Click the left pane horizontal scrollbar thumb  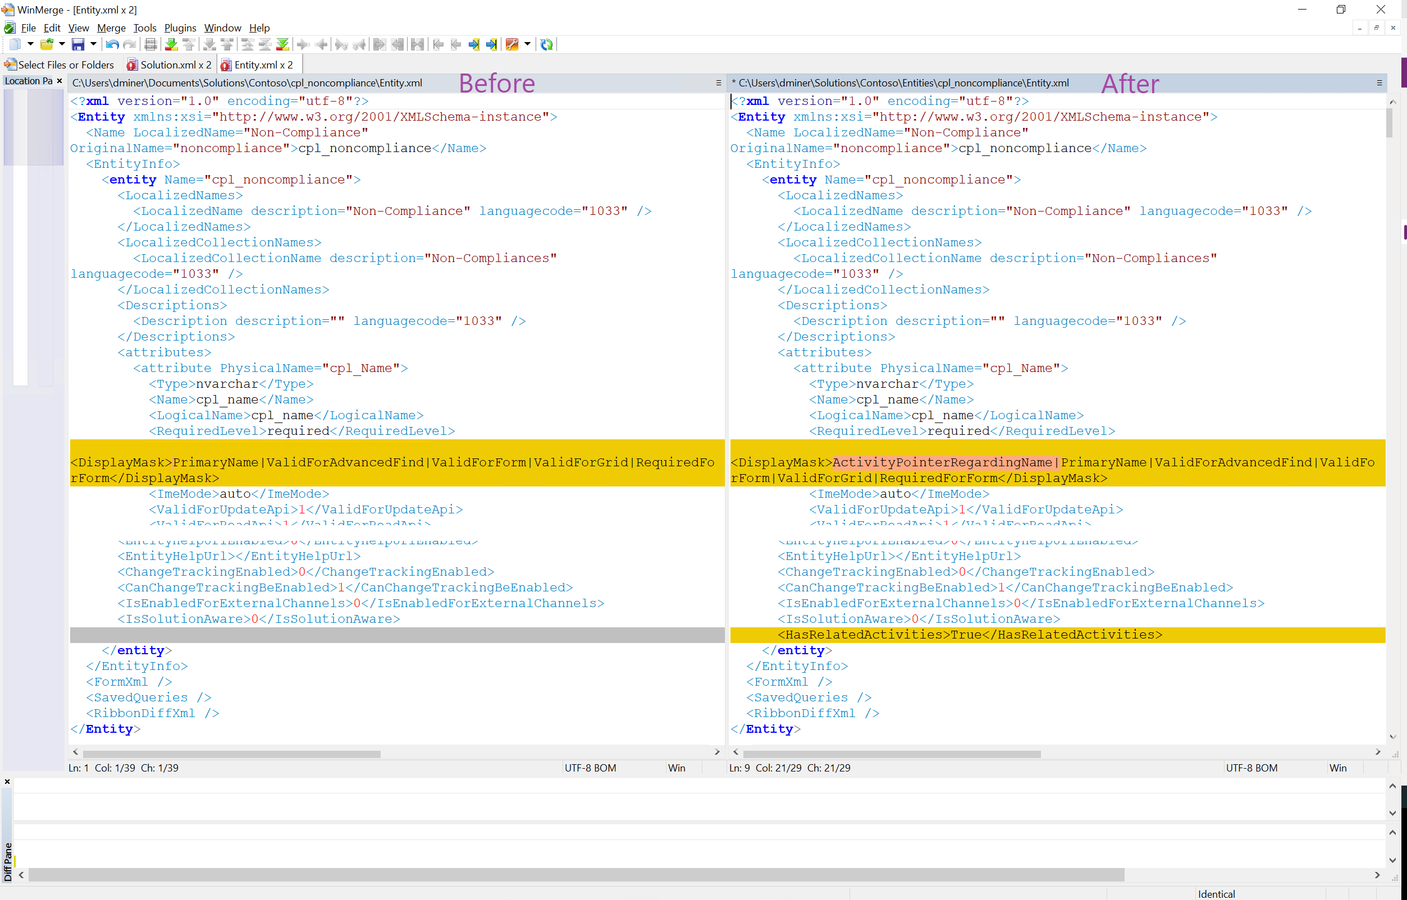[x=231, y=754]
